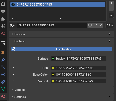Open material slot specials dropdown
Screen dimensions: 116x101
(111, 15)
